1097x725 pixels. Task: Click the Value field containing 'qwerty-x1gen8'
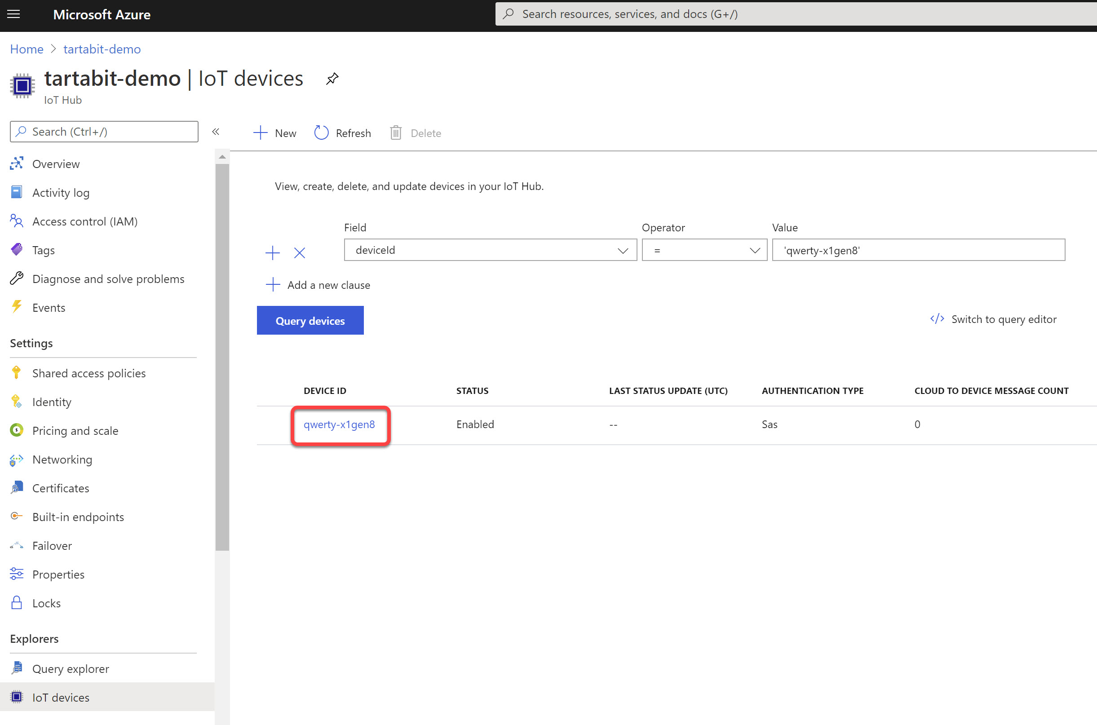point(919,250)
